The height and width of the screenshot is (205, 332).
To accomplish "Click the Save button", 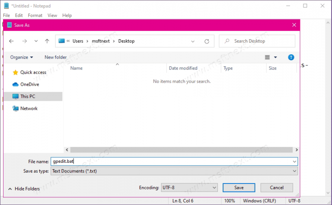I will tap(239, 187).
